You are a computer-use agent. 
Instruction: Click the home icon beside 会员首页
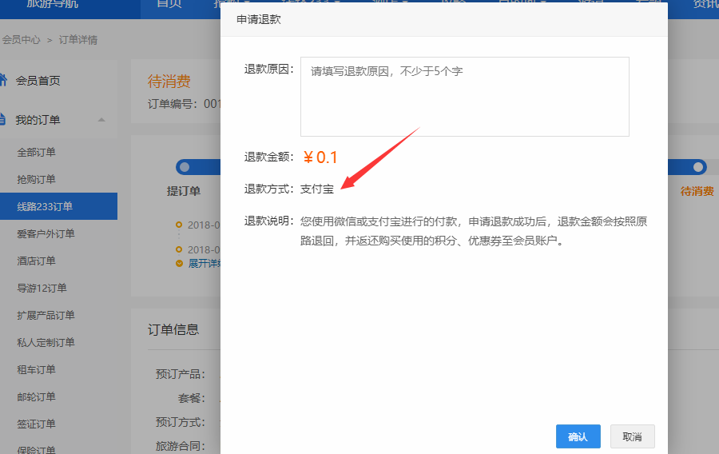[3, 80]
